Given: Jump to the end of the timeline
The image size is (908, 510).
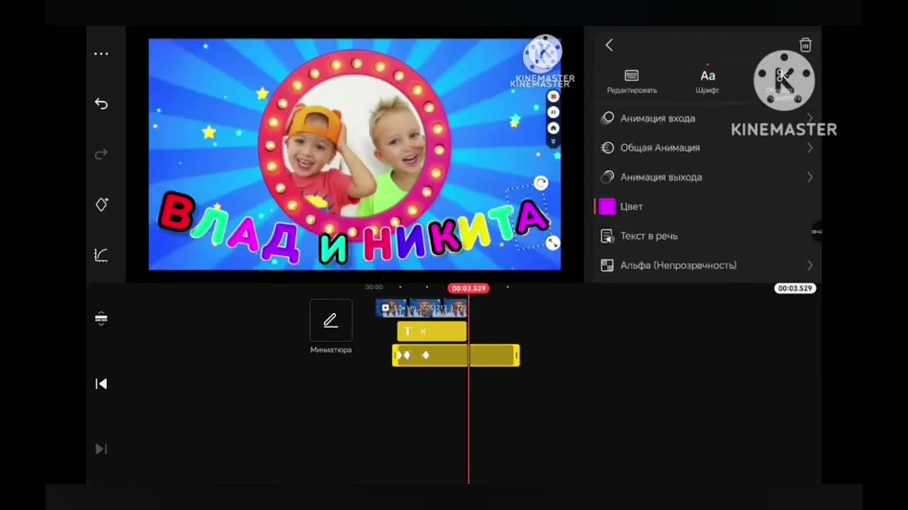Looking at the screenshot, I should coord(101,448).
